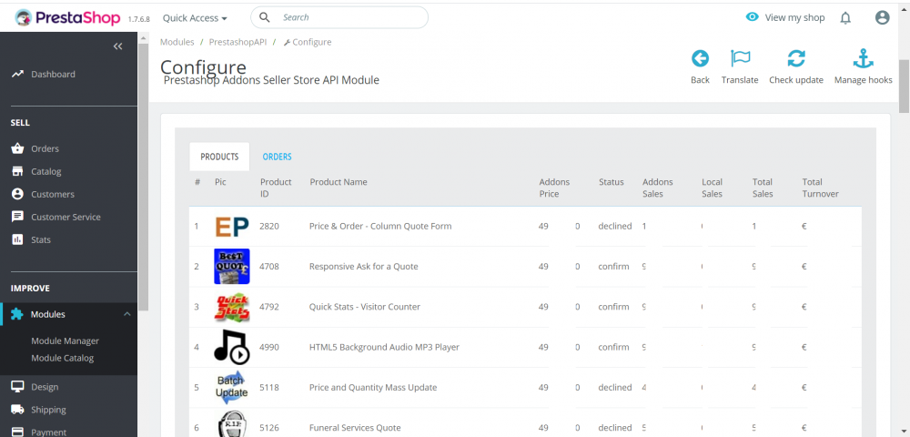Open Module Catalog in sidebar
Screen dimensions: 910x437
pos(62,358)
